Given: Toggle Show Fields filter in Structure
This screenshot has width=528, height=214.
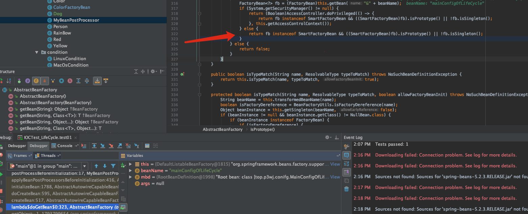Looking at the screenshot, I should (36, 81).
